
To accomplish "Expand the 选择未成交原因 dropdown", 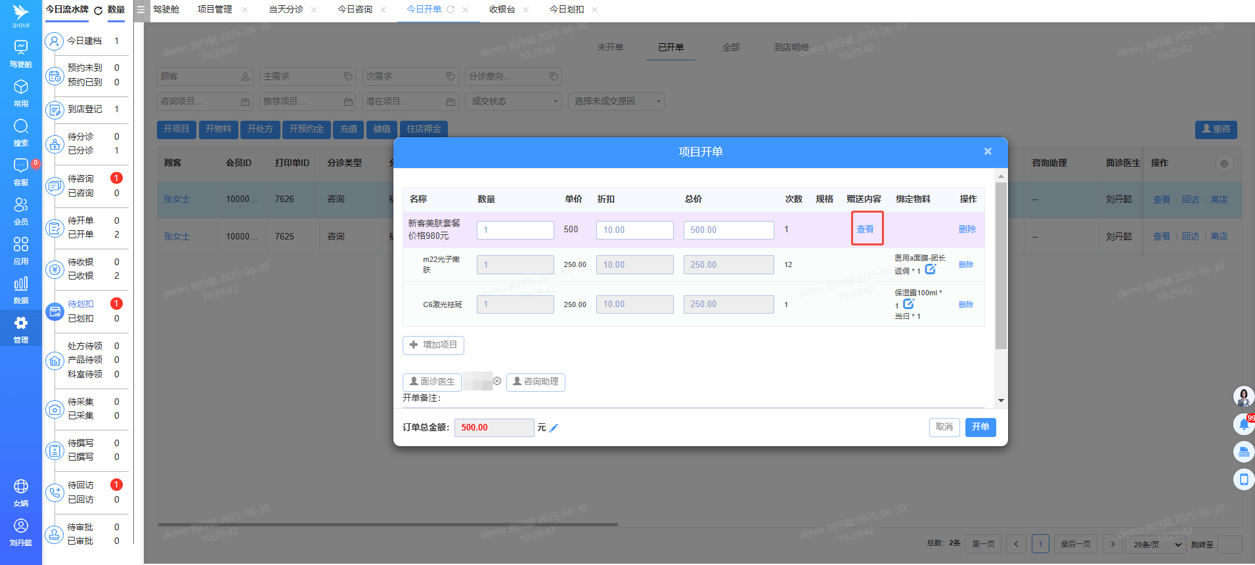I will (615, 102).
